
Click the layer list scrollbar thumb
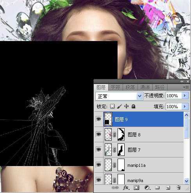coord(186,128)
